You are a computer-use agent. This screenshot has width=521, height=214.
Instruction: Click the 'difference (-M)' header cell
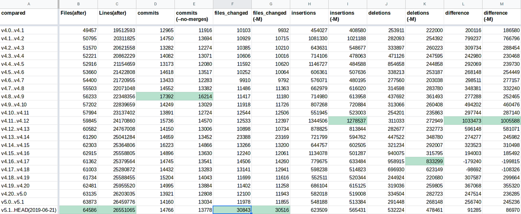coord(501,16)
